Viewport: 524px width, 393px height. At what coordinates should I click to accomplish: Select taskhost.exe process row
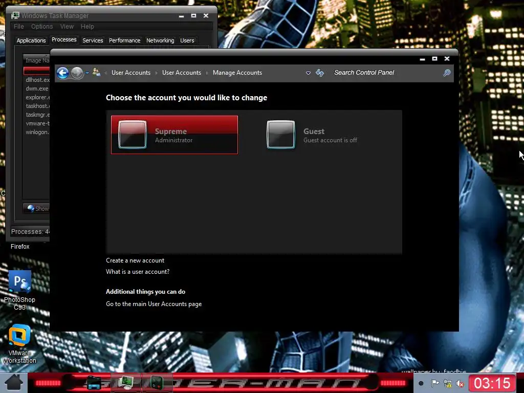click(36, 106)
